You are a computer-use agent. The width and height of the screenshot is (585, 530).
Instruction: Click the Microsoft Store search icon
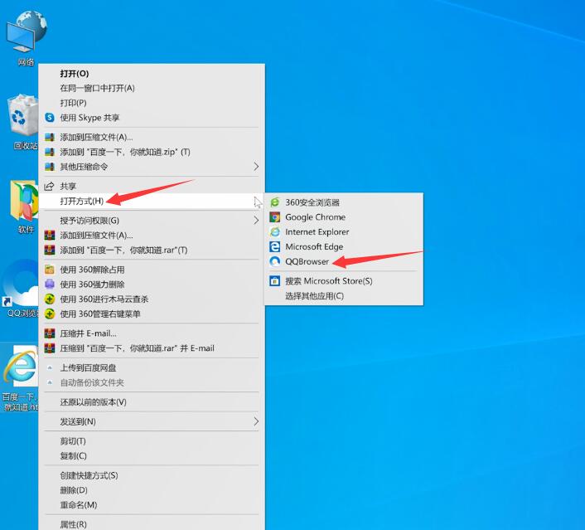[275, 281]
